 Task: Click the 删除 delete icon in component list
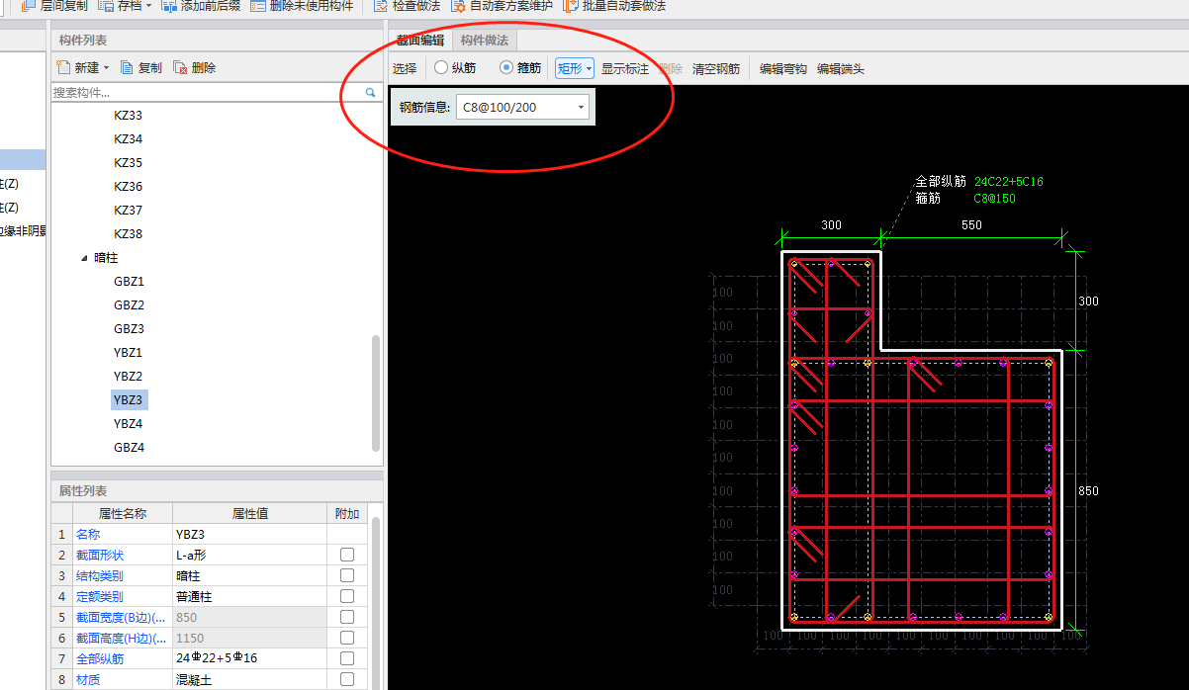pos(180,67)
